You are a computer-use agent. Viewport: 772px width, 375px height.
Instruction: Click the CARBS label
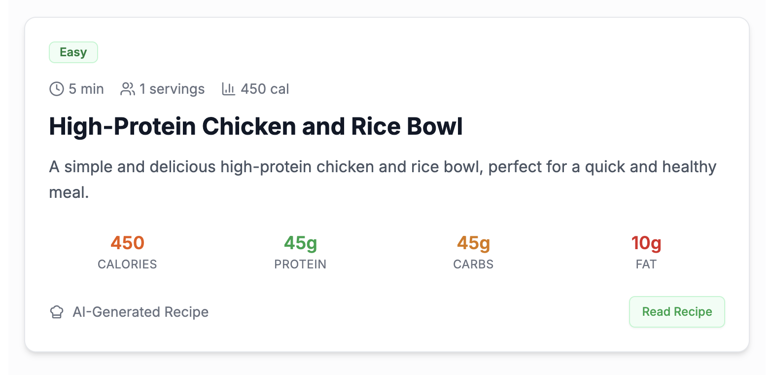tap(473, 264)
